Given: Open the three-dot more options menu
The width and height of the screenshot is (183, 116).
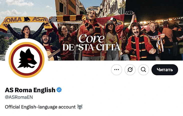Looking at the screenshot, I should [117, 70].
